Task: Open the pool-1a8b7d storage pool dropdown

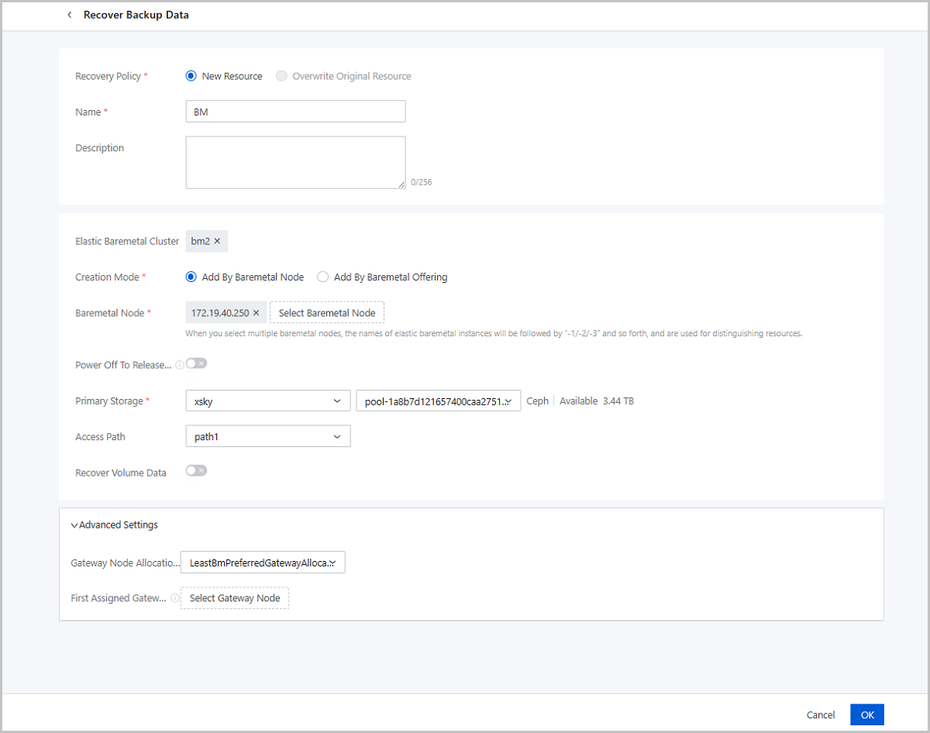Action: pos(438,401)
